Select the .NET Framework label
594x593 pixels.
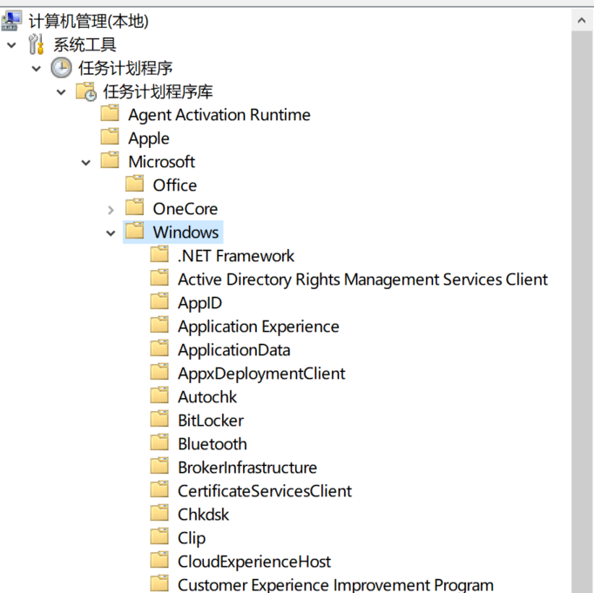(x=236, y=256)
